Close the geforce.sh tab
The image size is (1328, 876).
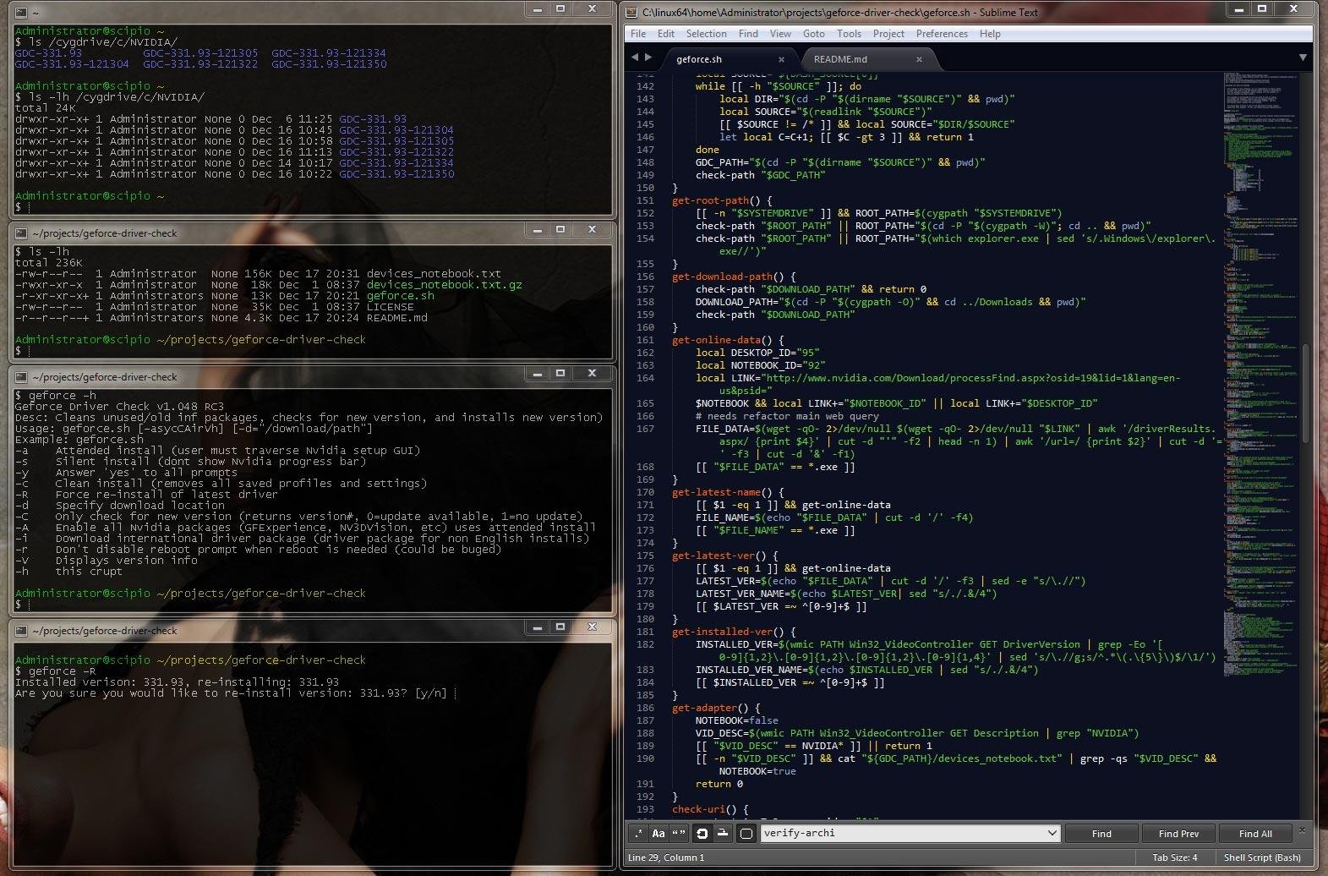tap(781, 59)
